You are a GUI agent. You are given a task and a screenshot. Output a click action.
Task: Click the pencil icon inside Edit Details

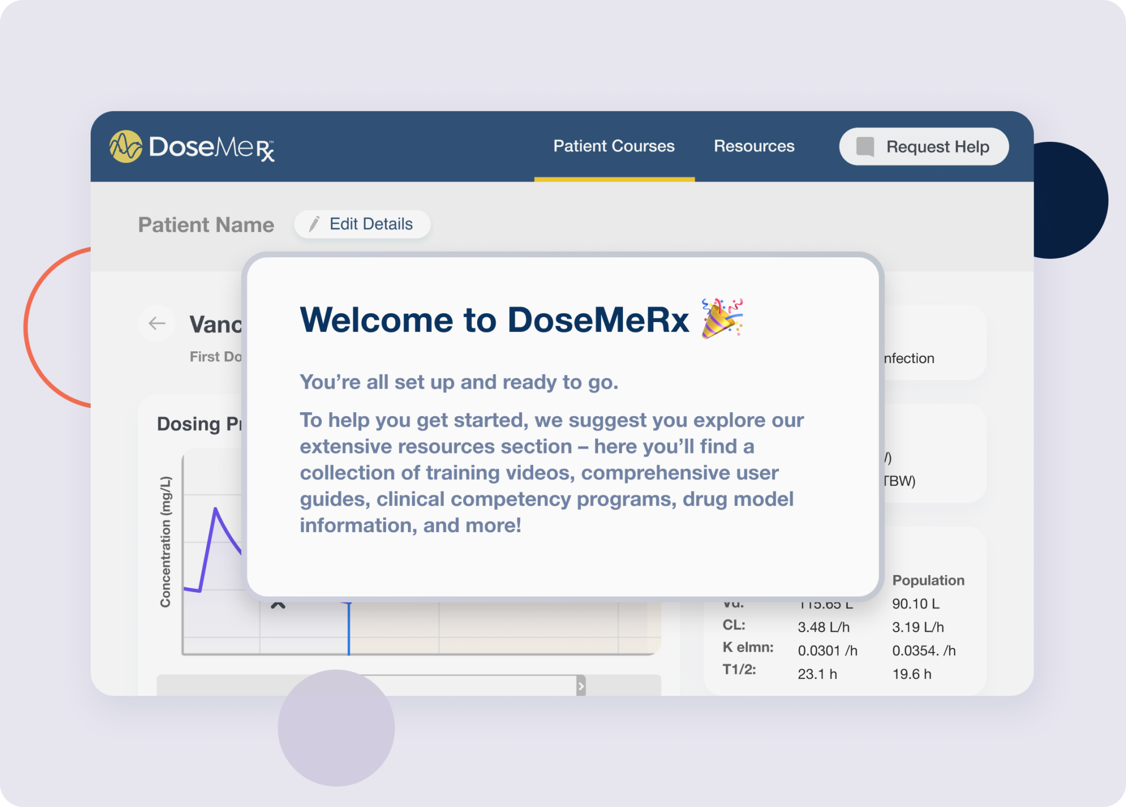(x=314, y=224)
